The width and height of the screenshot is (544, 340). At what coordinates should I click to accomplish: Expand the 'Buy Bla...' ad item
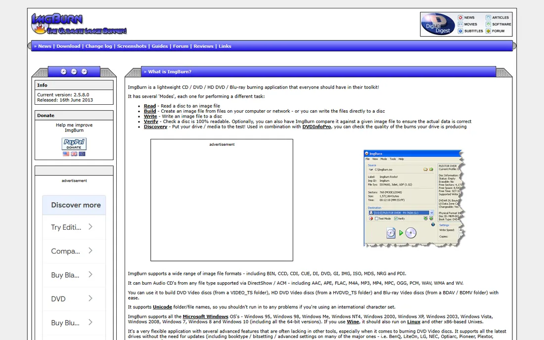74,275
